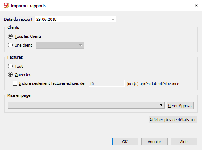Select the Tous les Clients radio button
This screenshot has height=150, width=202.
pyautogui.click(x=10, y=36)
